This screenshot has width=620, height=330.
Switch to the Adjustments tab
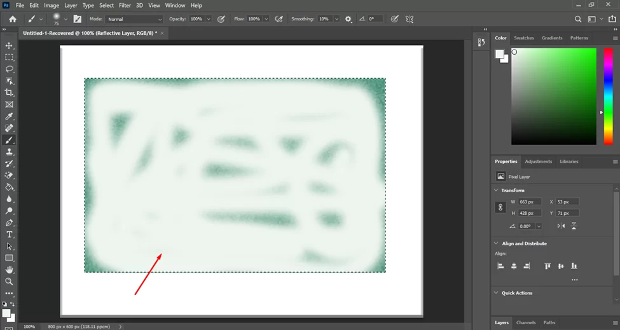(538, 162)
